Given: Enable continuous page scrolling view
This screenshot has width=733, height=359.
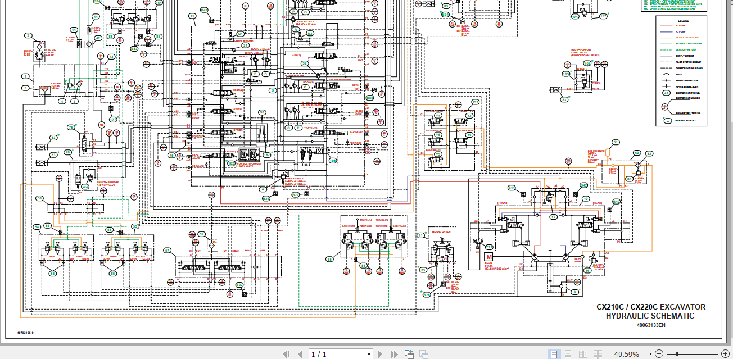Looking at the screenshot, I should 569,354.
